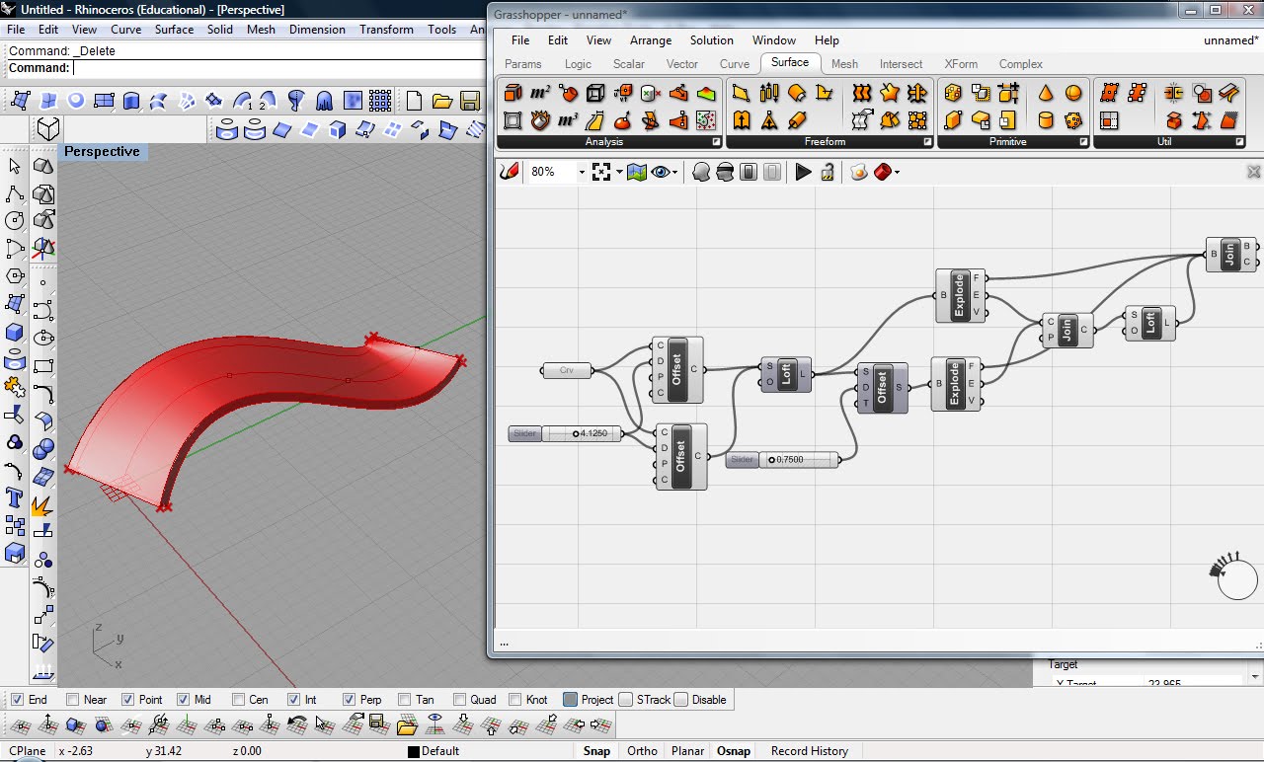The image size is (1264, 762).
Task: Click the Open file folder icon in Rhino
Action: (443, 99)
